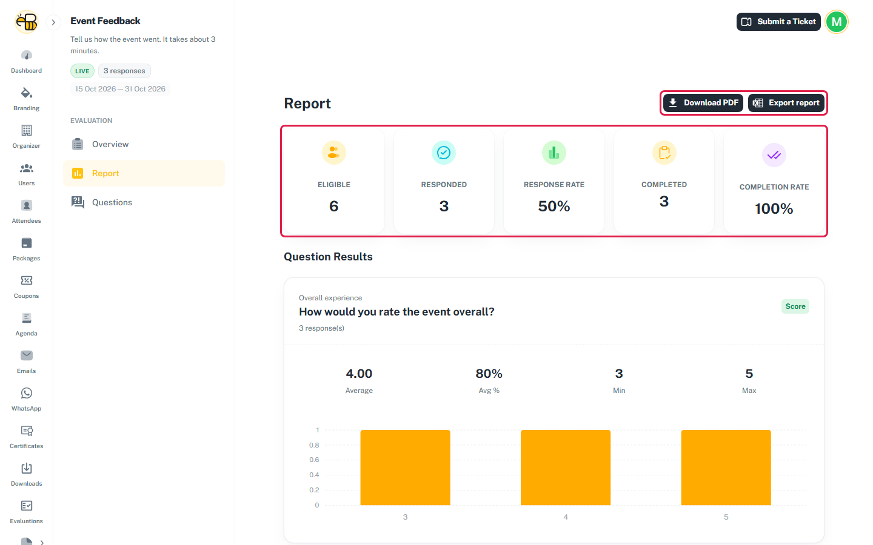
Task: Select the Report menu item
Action: (x=144, y=173)
